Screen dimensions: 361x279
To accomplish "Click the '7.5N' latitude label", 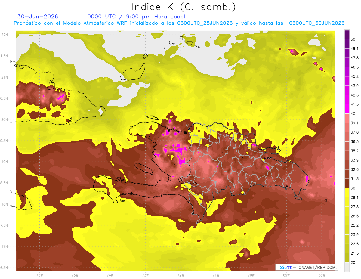I will click(x=4, y=225).
